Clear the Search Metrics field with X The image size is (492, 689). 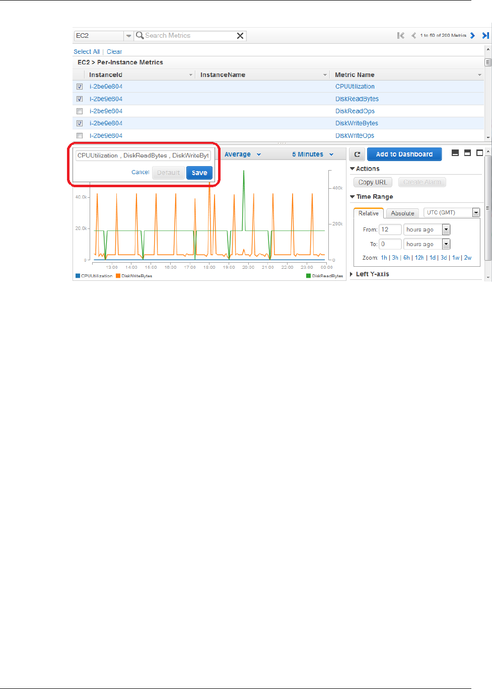click(240, 36)
